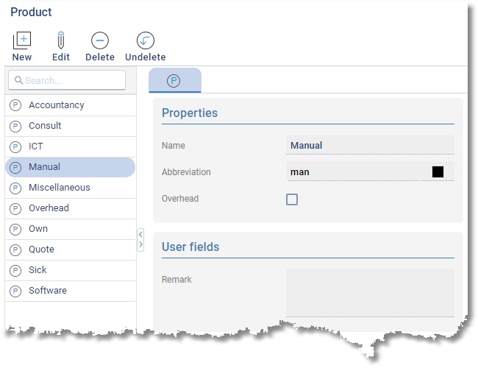Collapse the list panel with left chevron
478x368 pixels.
click(x=140, y=234)
